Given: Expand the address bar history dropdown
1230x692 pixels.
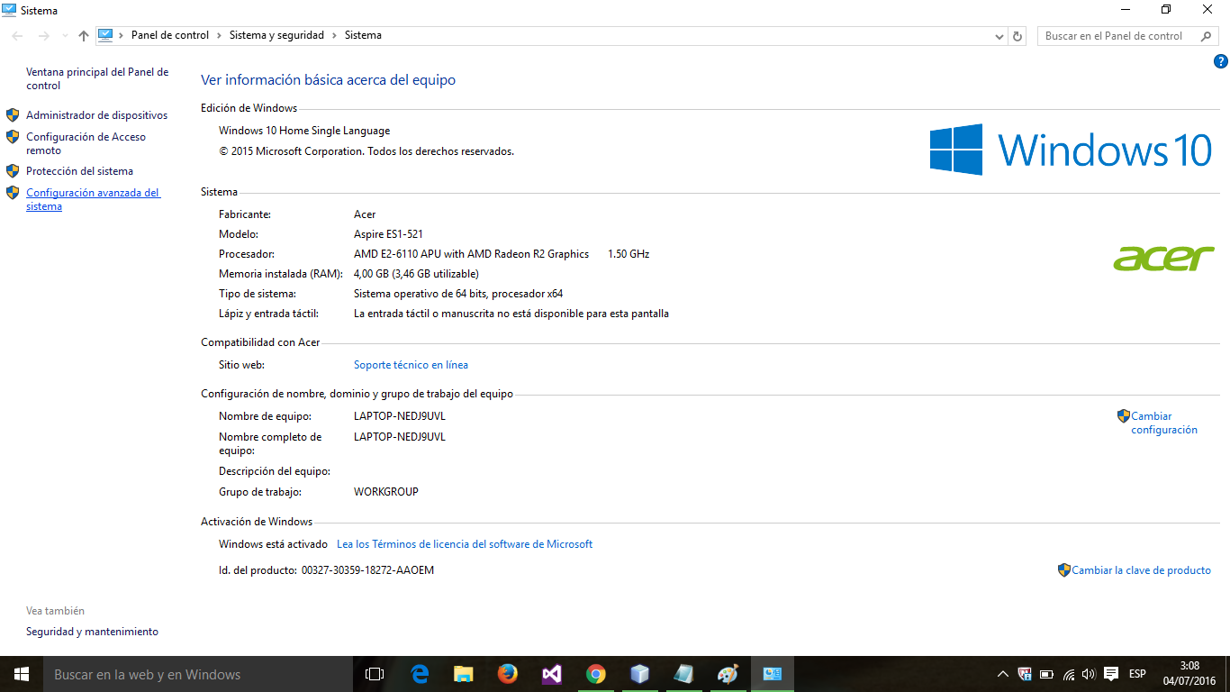Looking at the screenshot, I should 999,36.
